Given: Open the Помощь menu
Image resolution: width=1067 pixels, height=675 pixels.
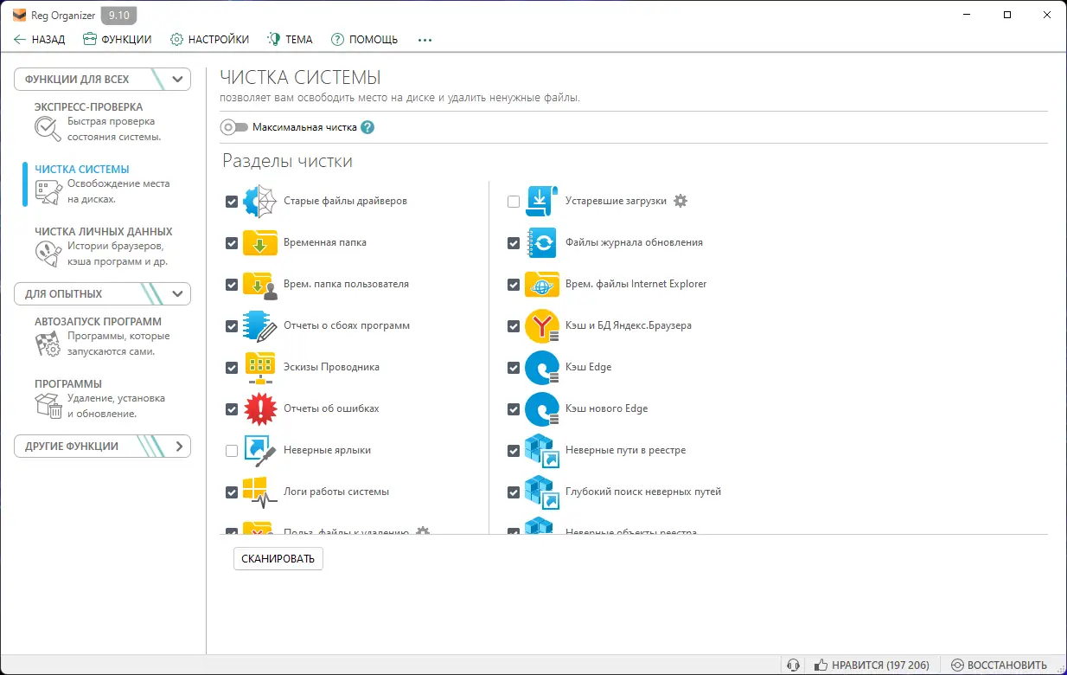Looking at the screenshot, I should [x=364, y=39].
